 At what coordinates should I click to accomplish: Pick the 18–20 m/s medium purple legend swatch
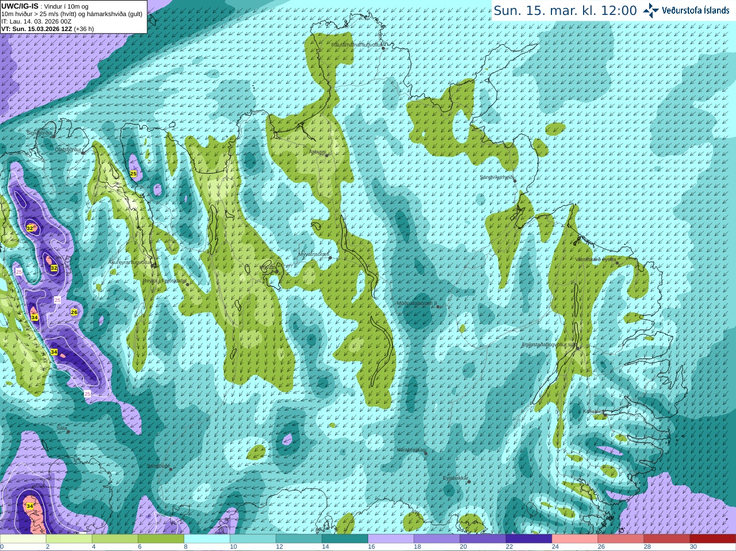(x=437, y=539)
